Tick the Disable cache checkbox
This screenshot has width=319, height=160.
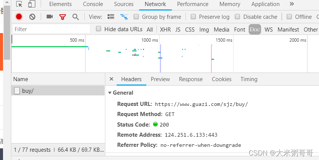click(x=237, y=17)
